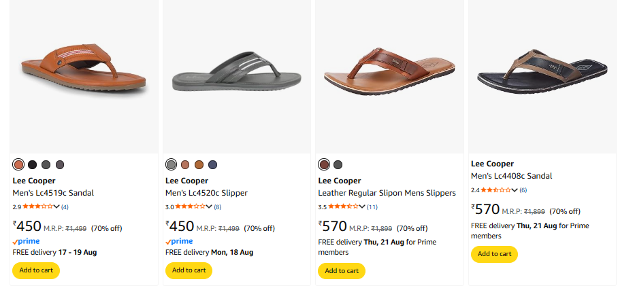This screenshot has width=618, height=288.
Task: Open Leather Regular Slipon Mens Slippers link
Action: click(x=387, y=193)
